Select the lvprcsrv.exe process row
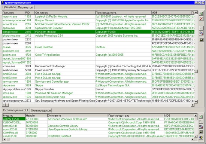The image size is (206, 144). coord(98,16)
